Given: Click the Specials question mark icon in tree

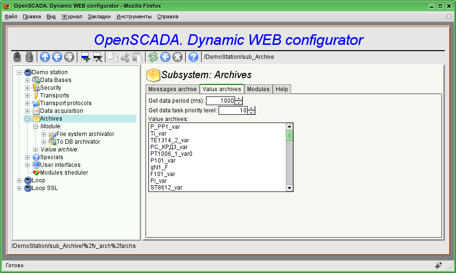Looking at the screenshot, I should pyautogui.click(x=36, y=157).
